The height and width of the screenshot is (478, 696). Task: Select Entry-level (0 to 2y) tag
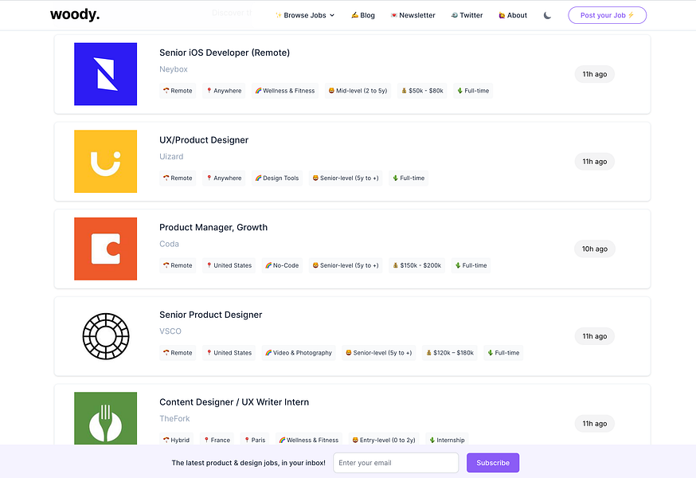point(384,440)
